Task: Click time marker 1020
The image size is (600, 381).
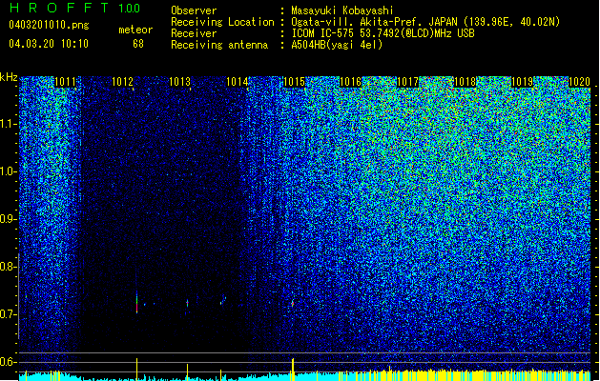Action: [x=579, y=82]
